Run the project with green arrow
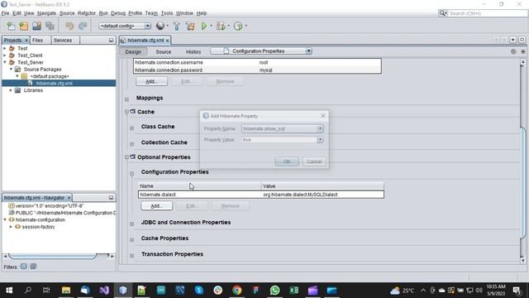The width and height of the screenshot is (529, 298). point(204,26)
